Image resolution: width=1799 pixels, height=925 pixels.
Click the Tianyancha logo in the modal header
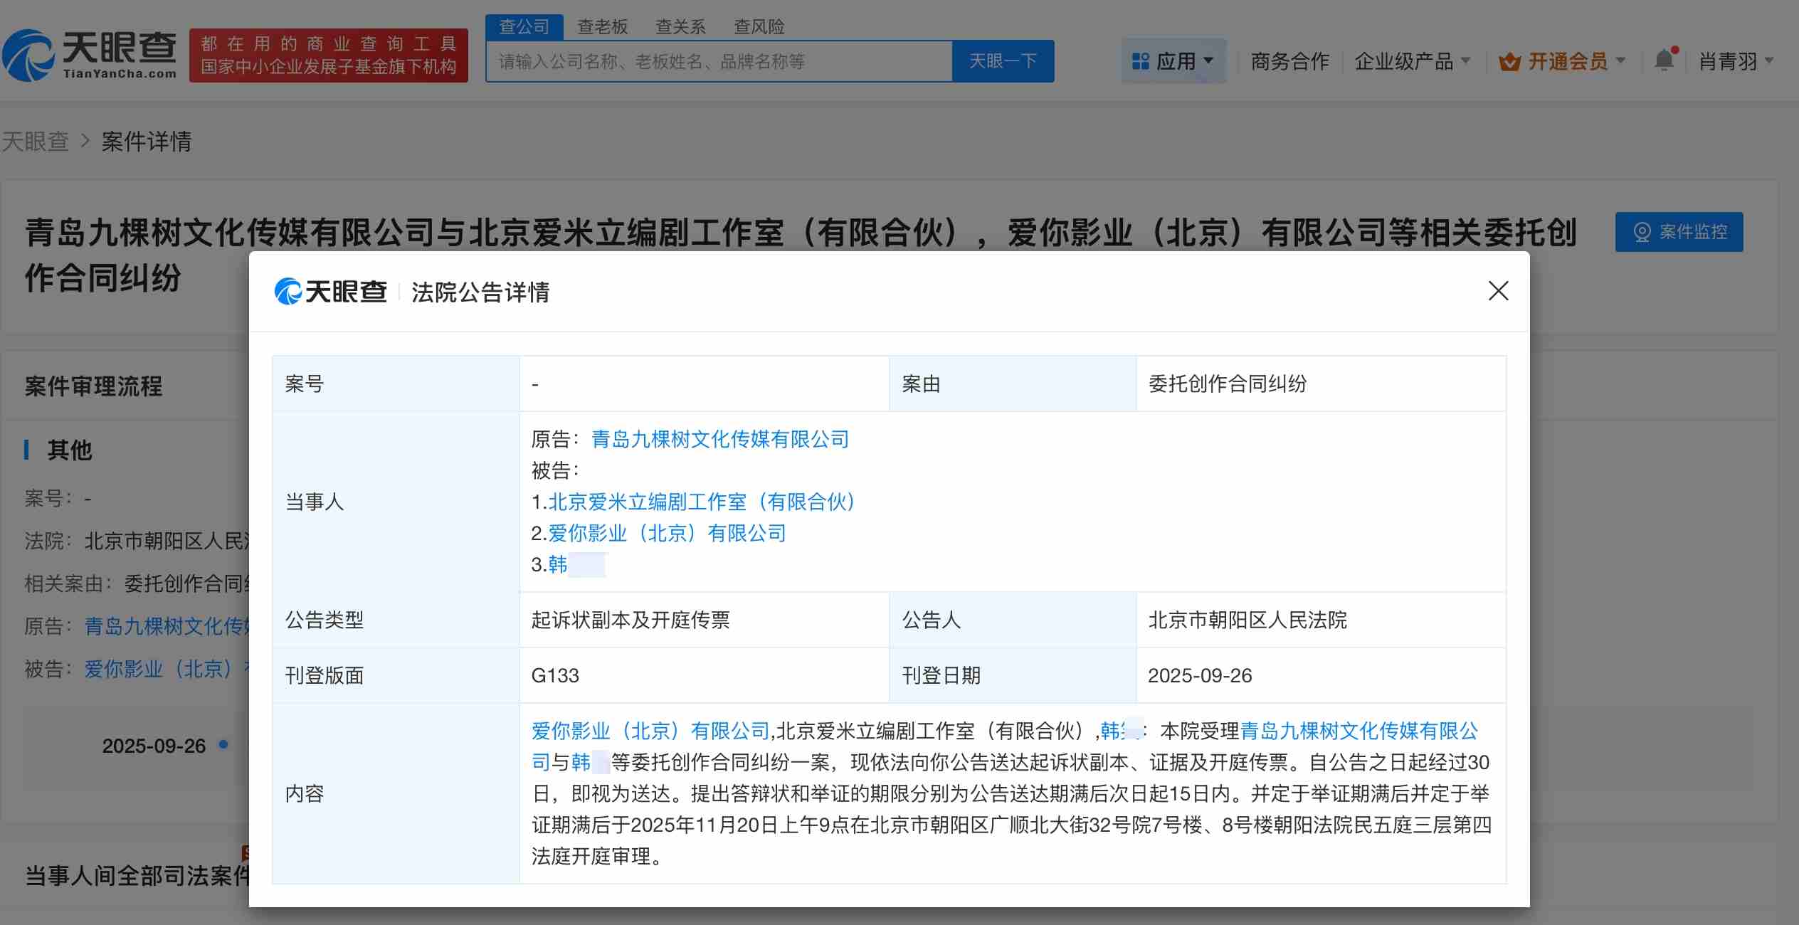[x=329, y=292]
